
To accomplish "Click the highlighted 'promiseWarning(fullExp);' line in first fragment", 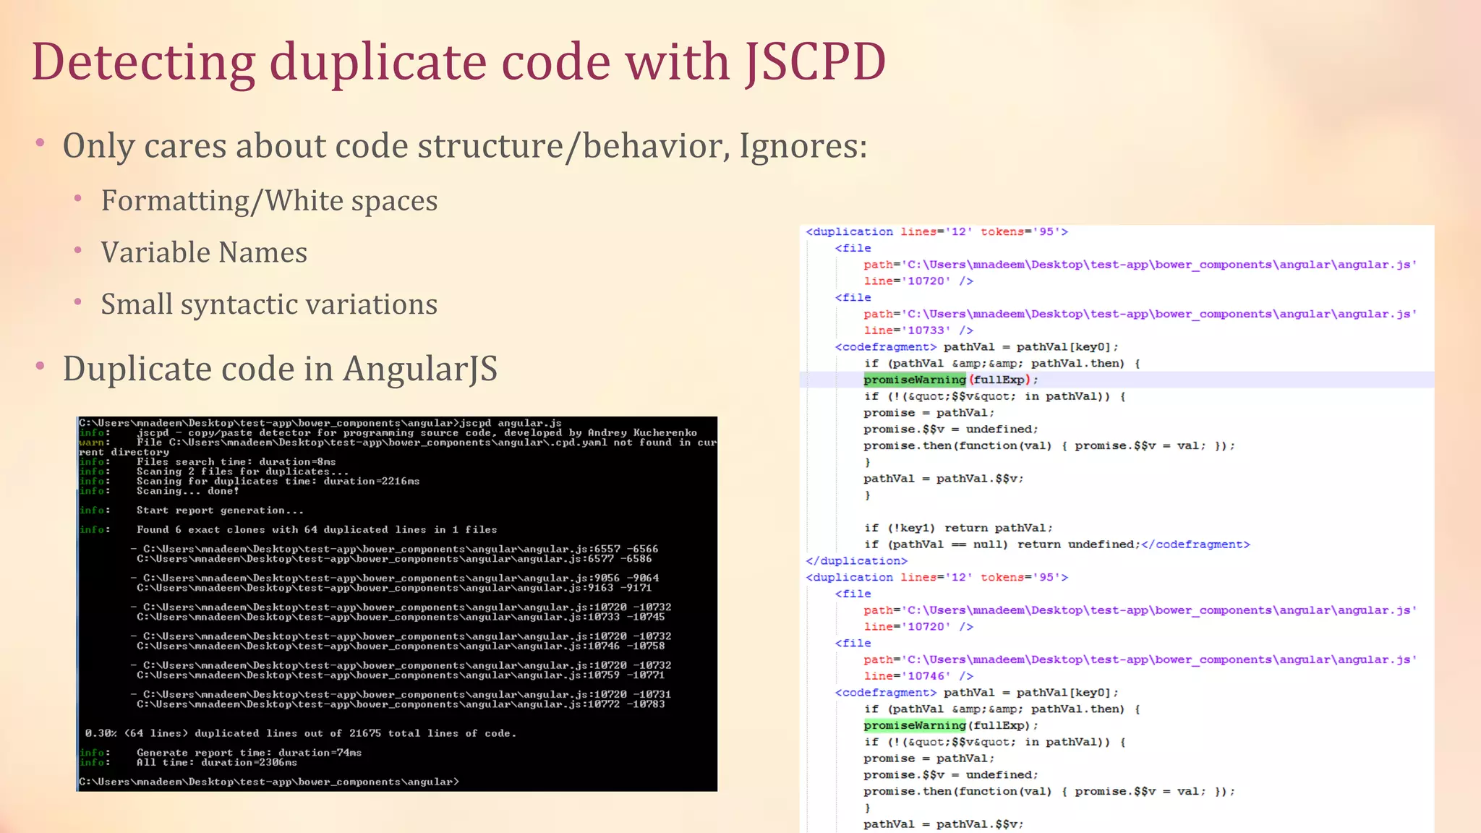I will pos(951,380).
